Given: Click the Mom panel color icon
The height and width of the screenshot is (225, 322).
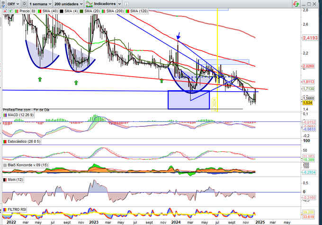Looking at the screenshot, I should 5,180.
